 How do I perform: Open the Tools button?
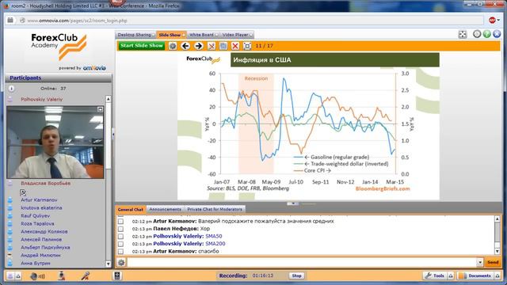435,275
